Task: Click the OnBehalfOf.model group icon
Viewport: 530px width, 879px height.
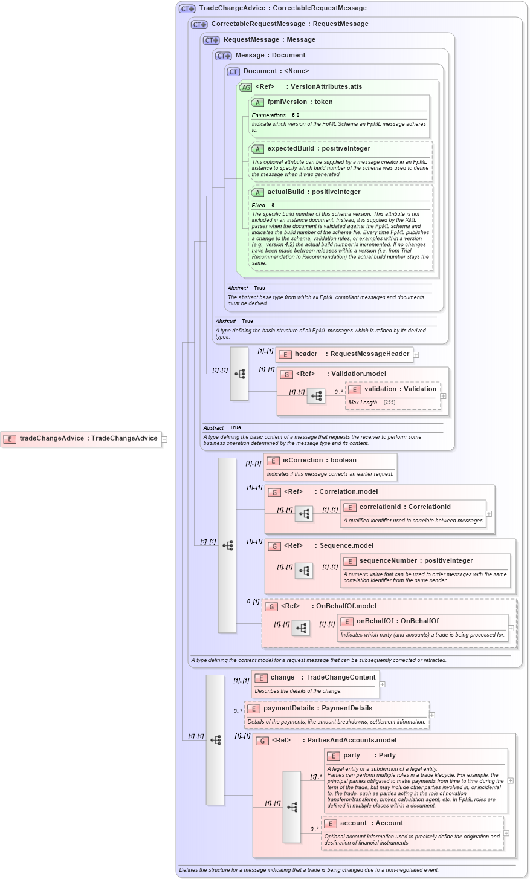Action: [x=271, y=606]
